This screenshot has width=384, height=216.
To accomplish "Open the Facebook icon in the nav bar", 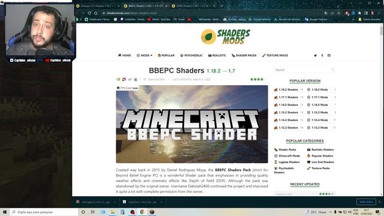I will coord(322,56).
